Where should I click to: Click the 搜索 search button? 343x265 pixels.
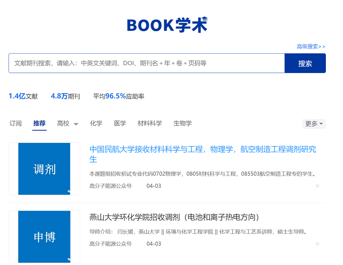click(305, 63)
